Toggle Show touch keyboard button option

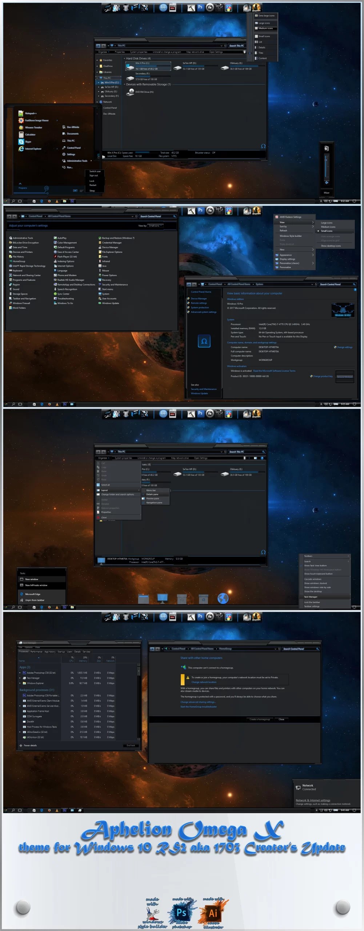318,574
